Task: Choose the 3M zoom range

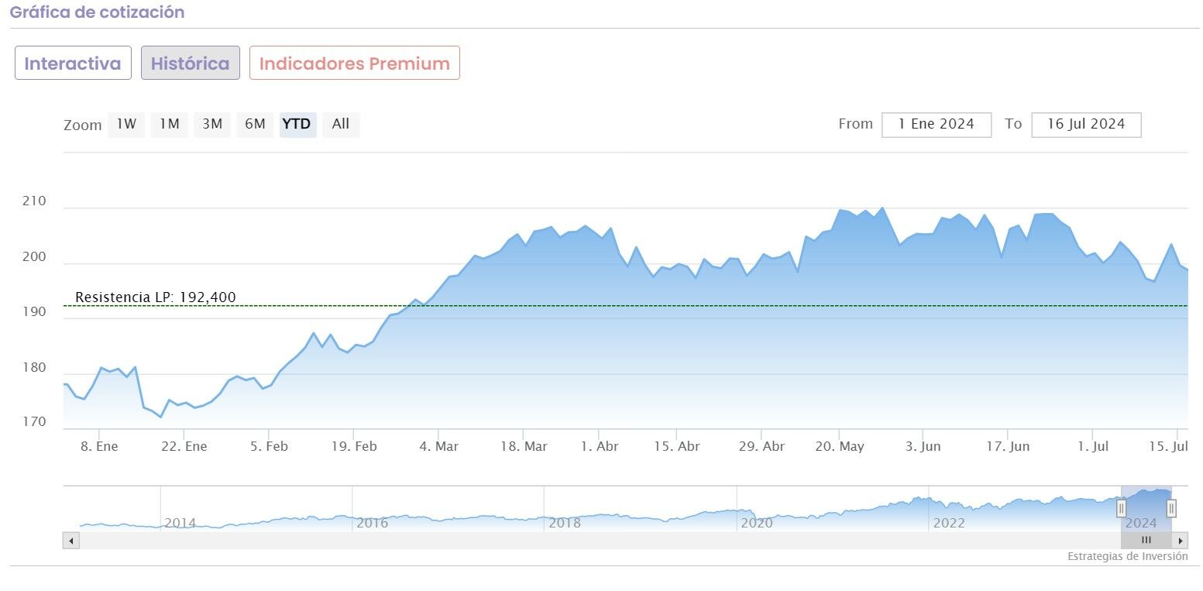Action: [x=212, y=124]
